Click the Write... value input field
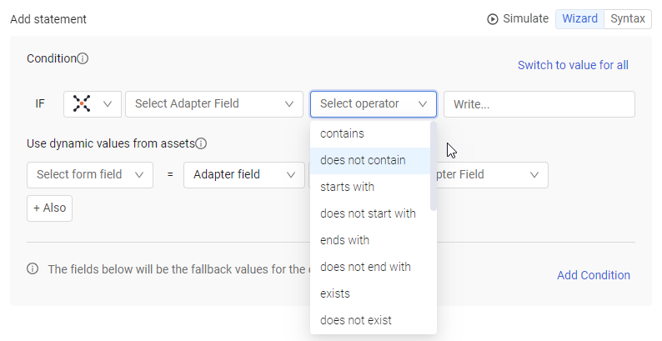The height and width of the screenshot is (341, 662). click(539, 103)
